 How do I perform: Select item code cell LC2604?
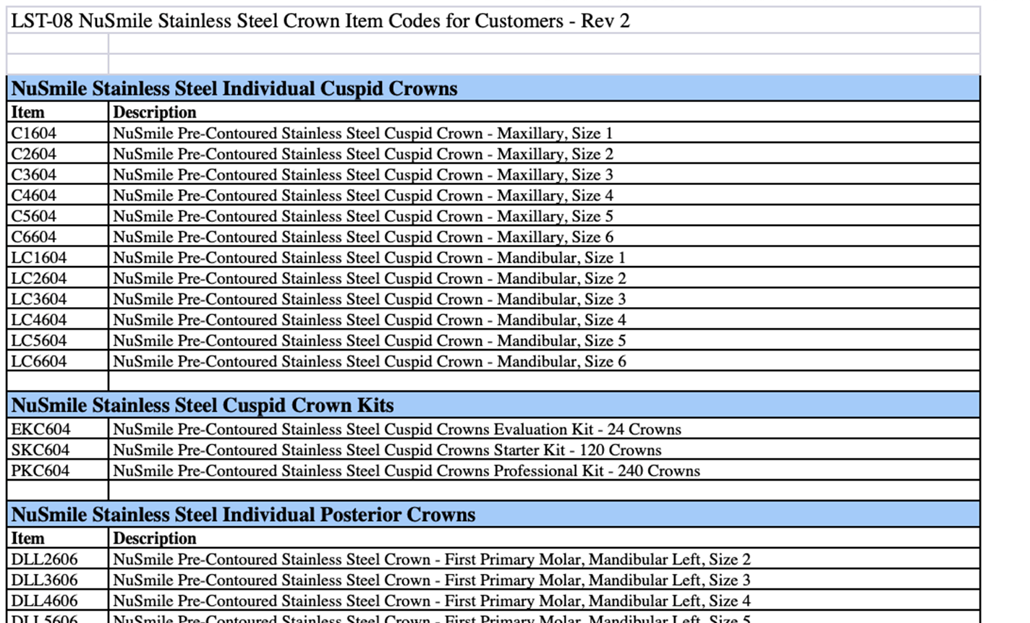pos(57,278)
